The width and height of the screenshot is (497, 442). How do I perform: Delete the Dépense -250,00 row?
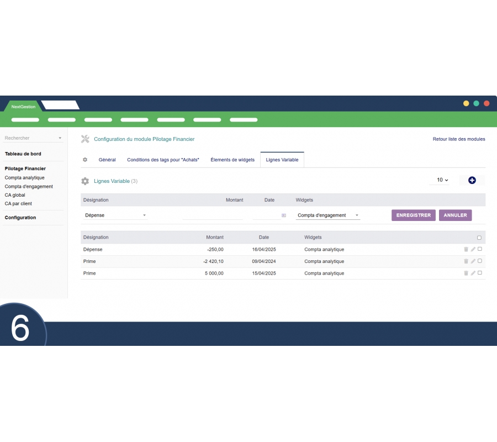point(466,249)
